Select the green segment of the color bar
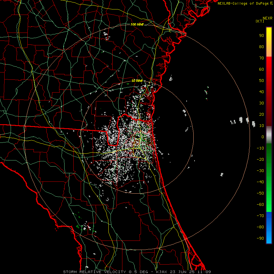 269,178
